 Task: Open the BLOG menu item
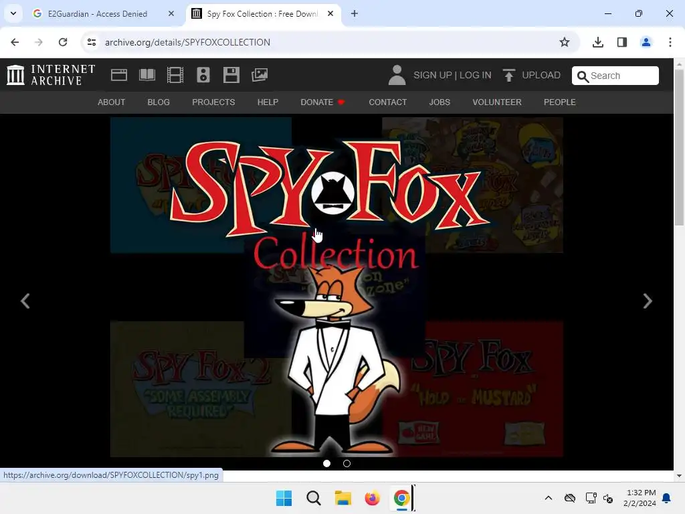[x=159, y=102]
